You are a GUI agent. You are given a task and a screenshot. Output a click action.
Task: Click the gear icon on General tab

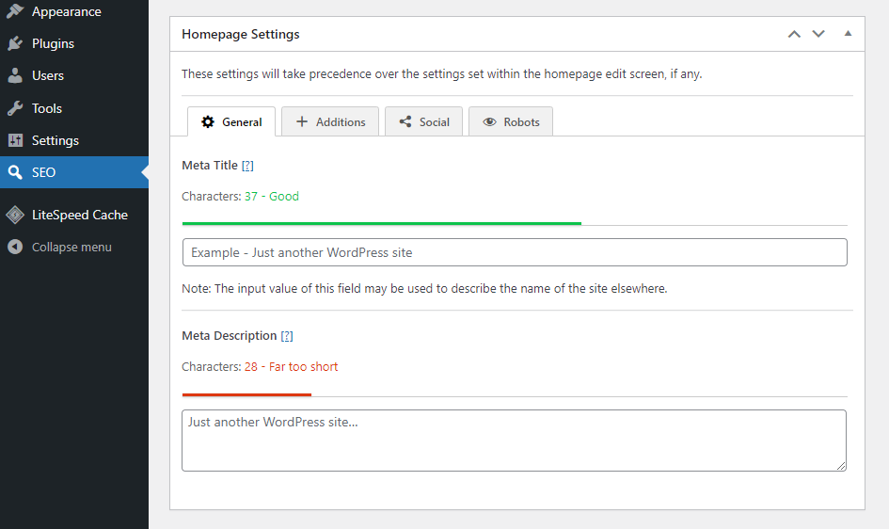tap(208, 122)
